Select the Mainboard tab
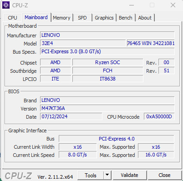This screenshot has height=181, width=183. (36, 17)
